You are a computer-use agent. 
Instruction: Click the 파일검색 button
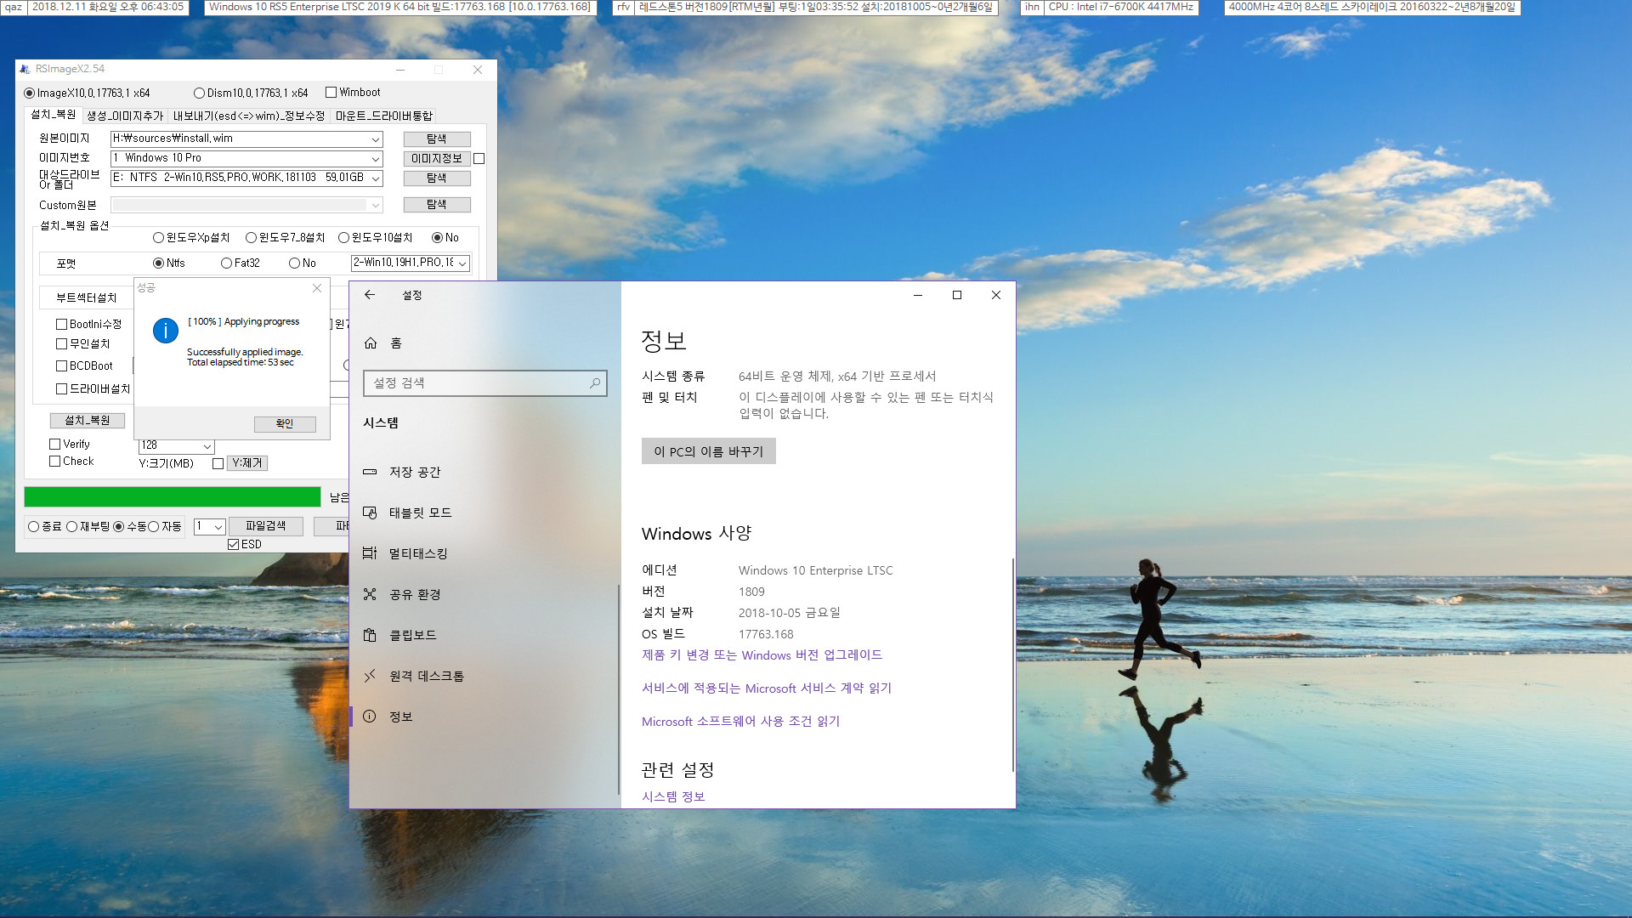(266, 527)
